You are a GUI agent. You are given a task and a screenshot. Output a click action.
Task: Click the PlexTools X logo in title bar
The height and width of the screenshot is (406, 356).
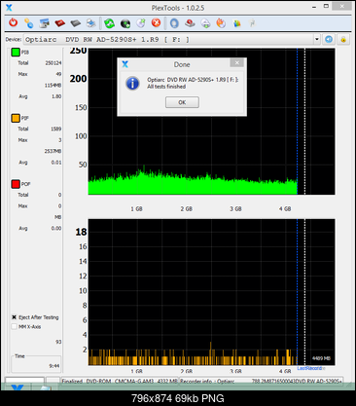[x=9, y=7]
